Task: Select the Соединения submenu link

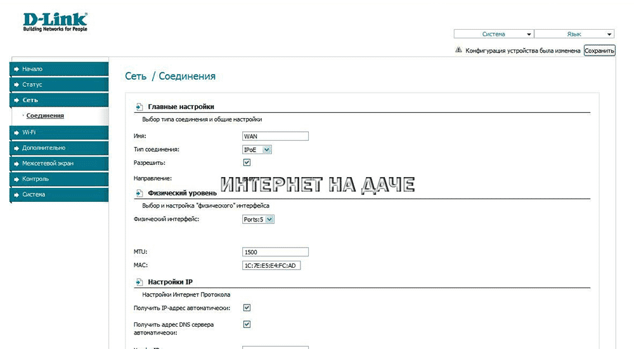Action: pyautogui.click(x=45, y=115)
